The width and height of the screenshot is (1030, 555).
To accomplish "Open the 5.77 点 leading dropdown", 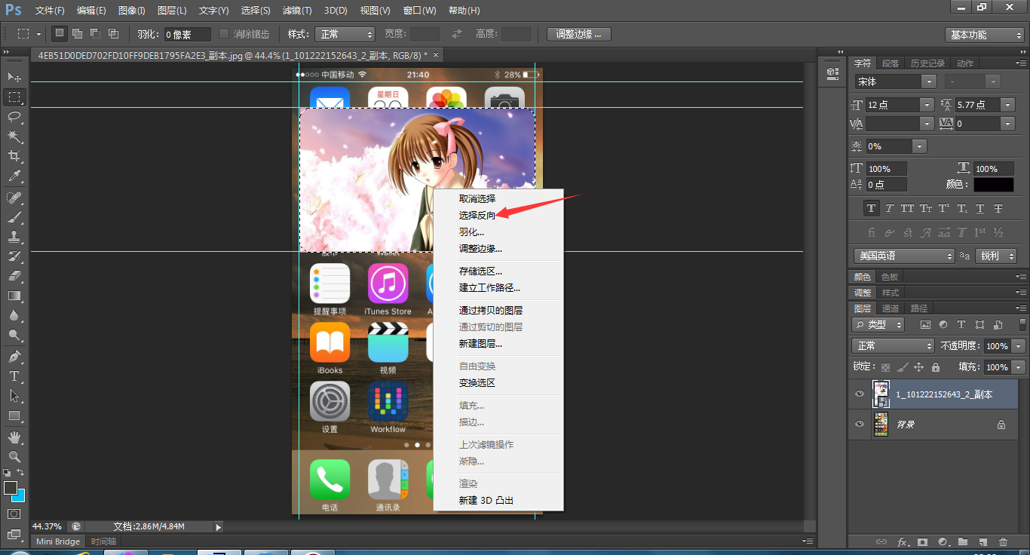I will tap(985, 105).
